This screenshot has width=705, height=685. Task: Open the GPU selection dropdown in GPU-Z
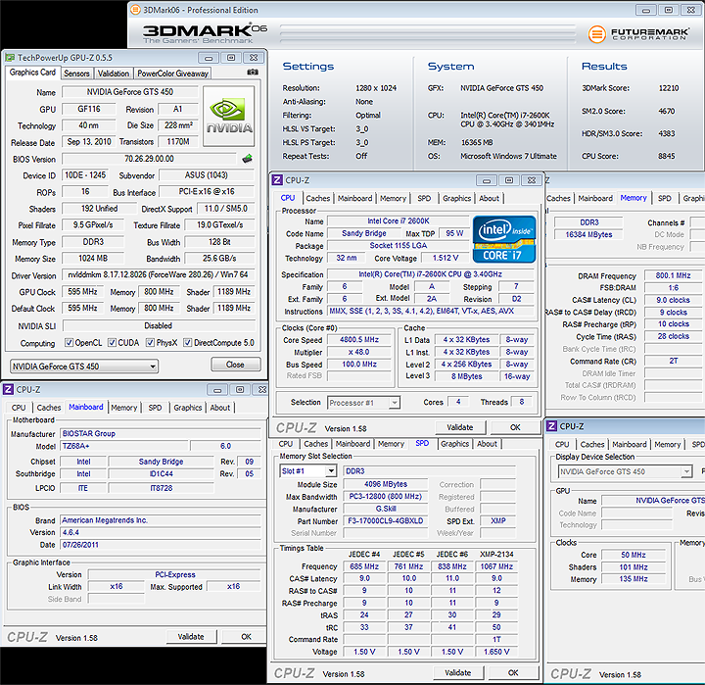tap(84, 366)
